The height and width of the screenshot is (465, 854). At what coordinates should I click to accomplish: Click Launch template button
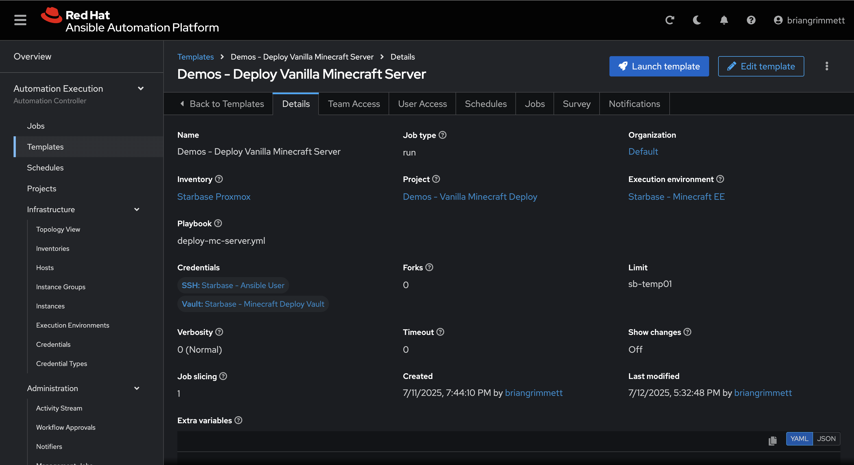(659, 66)
